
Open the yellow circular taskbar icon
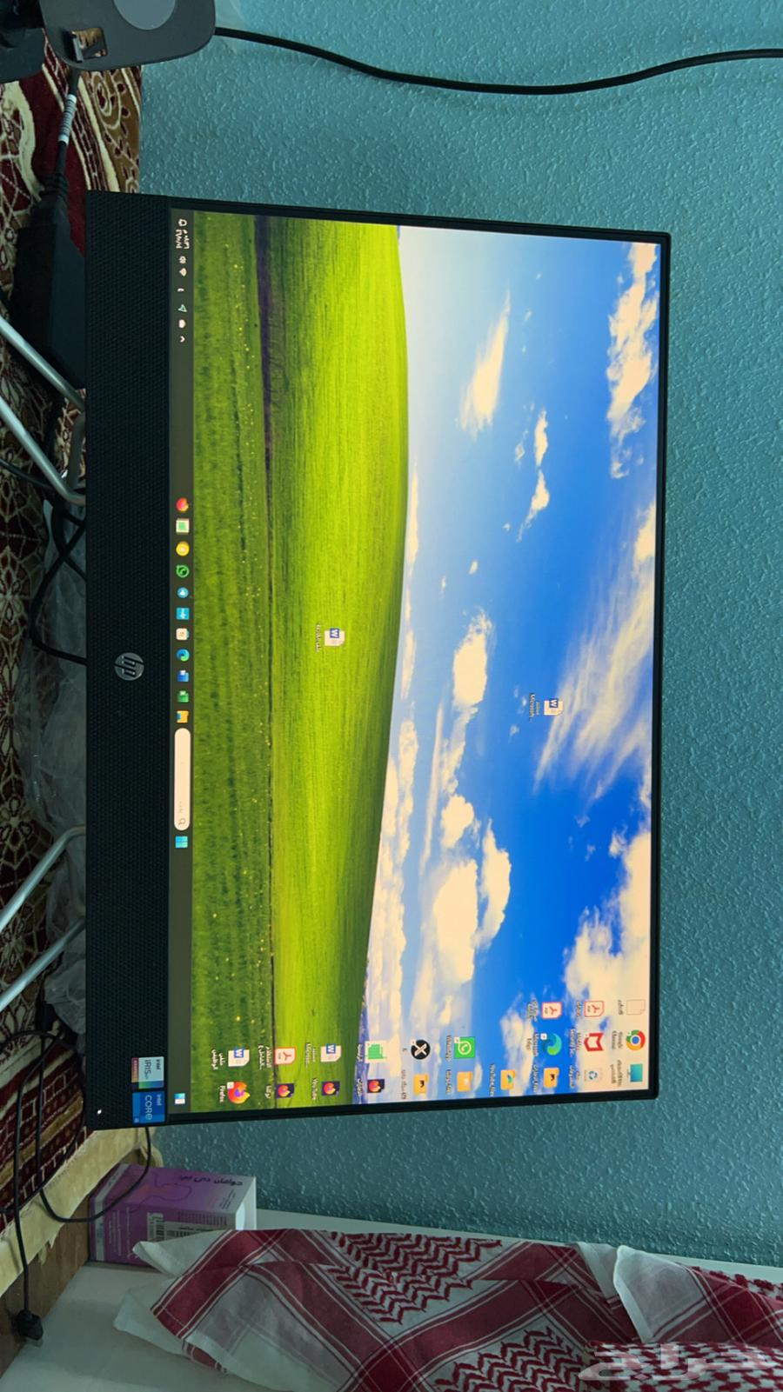[182, 549]
